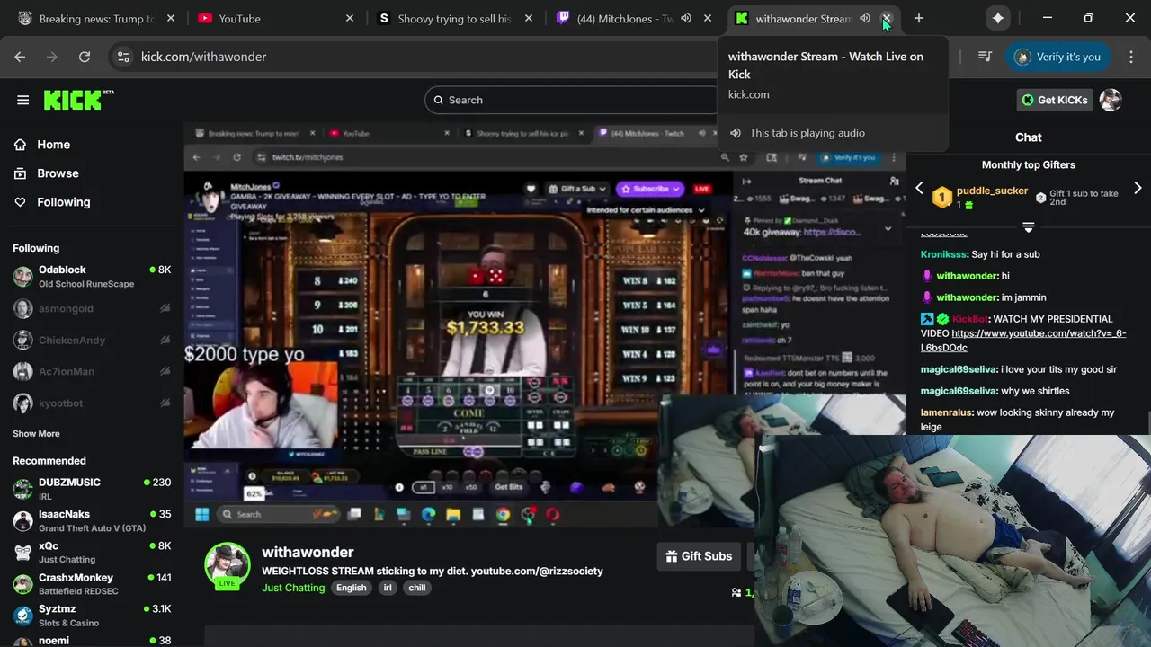1151x647 pixels.
Task: Click username Kroniksss in chat
Action: point(943,254)
